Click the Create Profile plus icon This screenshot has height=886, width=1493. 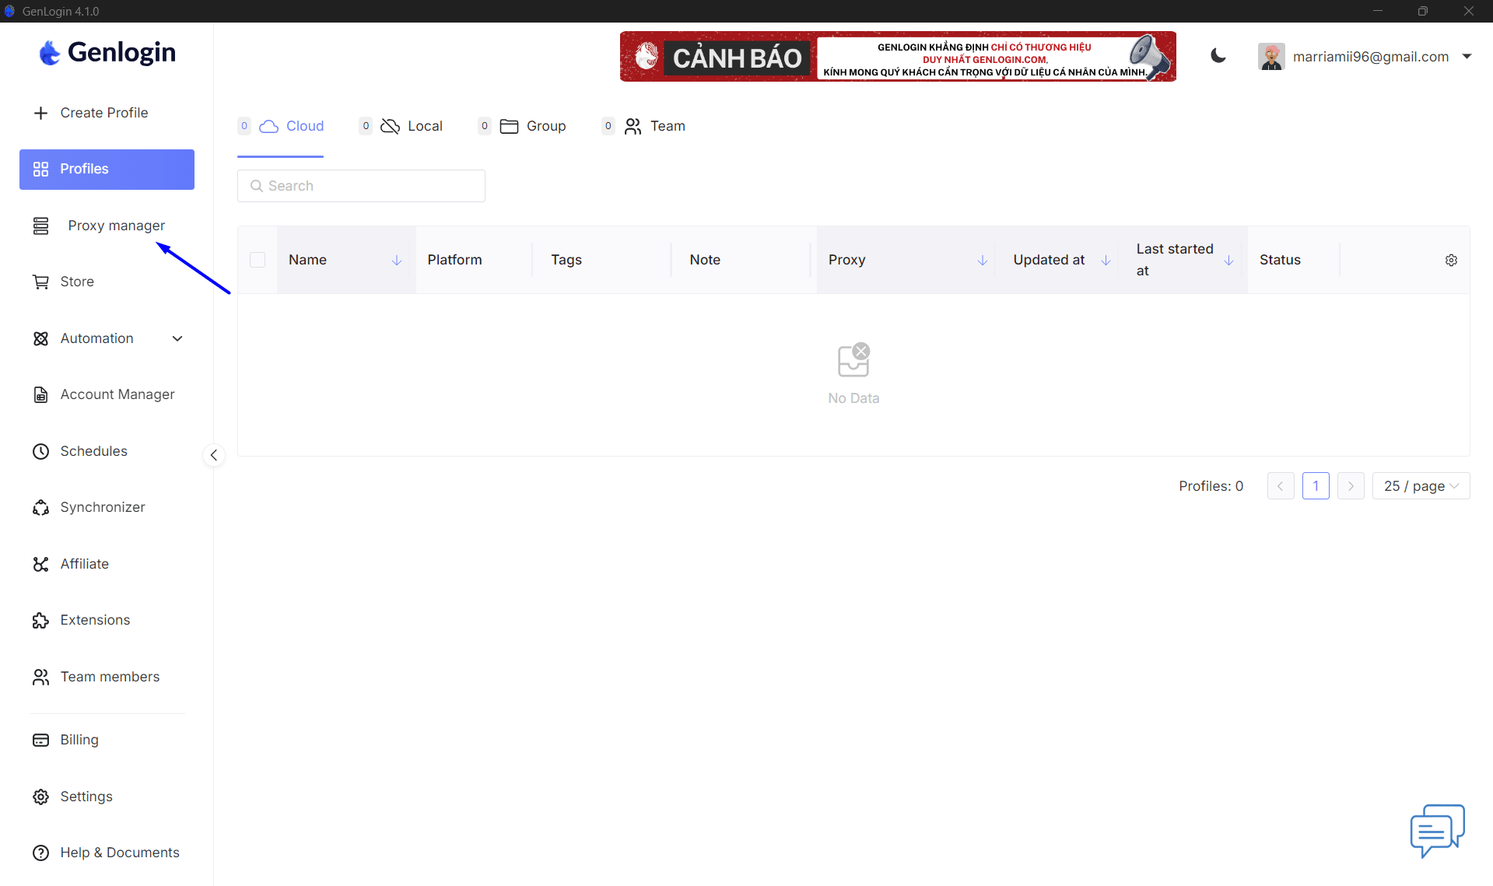(x=41, y=113)
